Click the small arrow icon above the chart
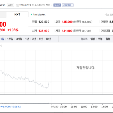 [1, 46]
